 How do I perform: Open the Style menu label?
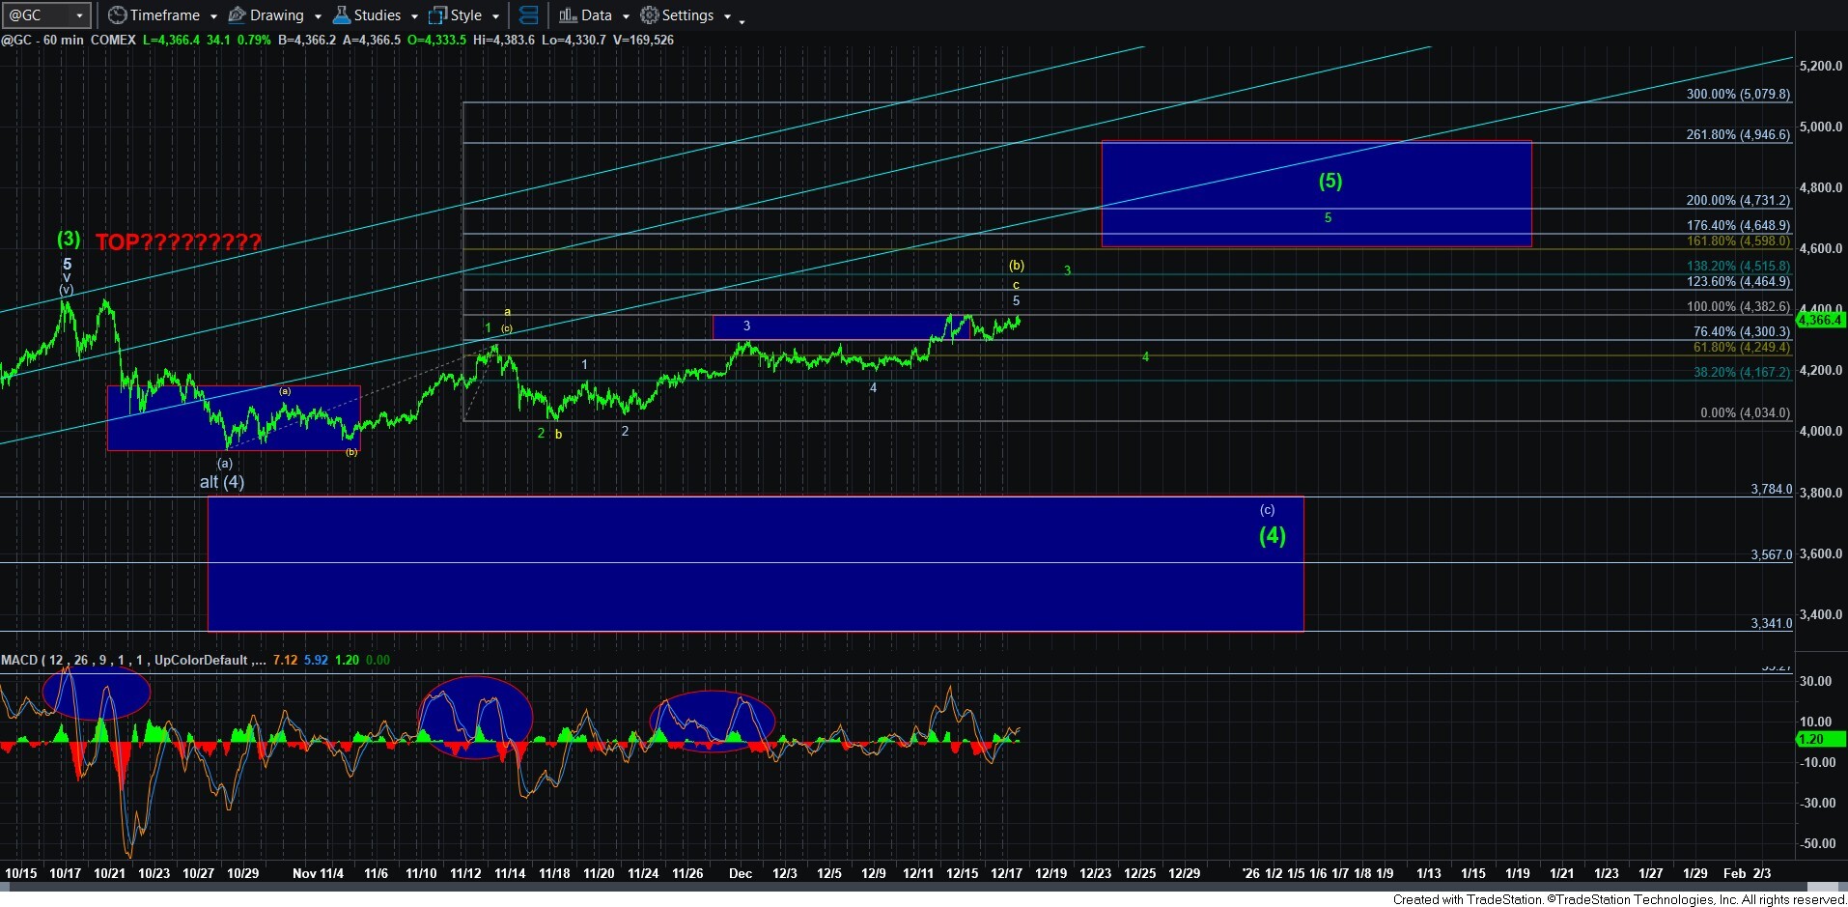466,15
